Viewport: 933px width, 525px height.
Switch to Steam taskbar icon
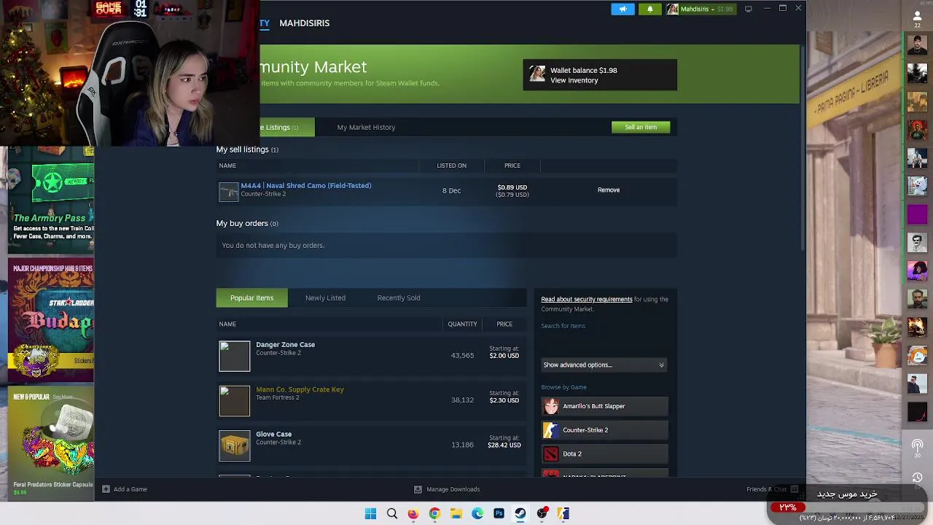click(x=520, y=513)
